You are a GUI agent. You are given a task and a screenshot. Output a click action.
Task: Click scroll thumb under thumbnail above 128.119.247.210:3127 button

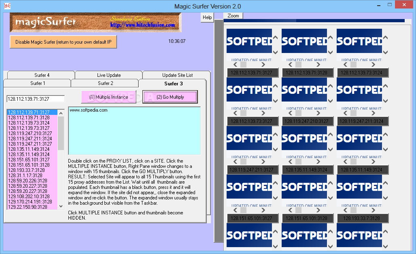click(x=299, y=113)
